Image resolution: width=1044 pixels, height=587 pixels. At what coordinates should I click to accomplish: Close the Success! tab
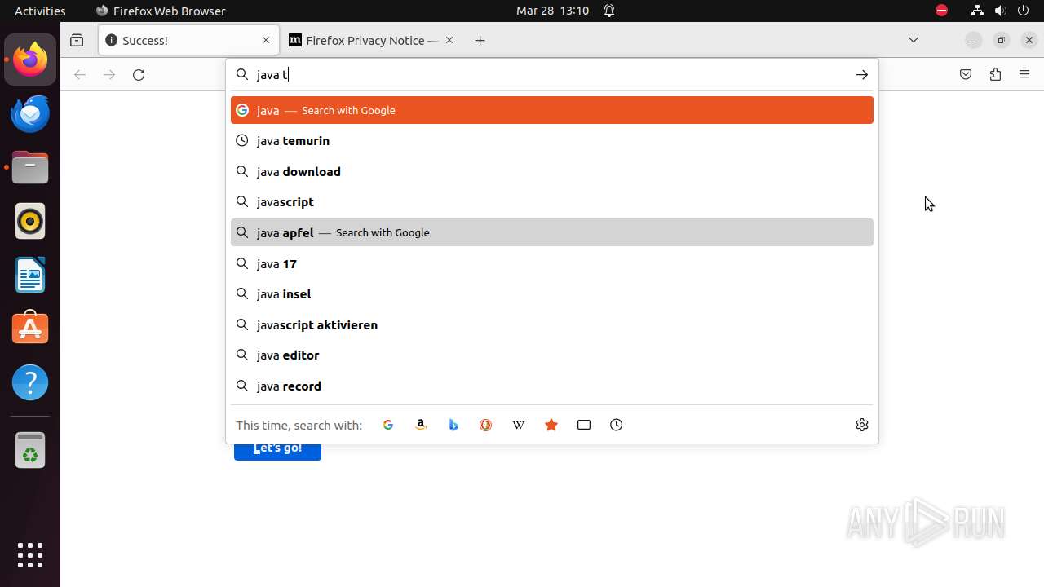[266, 40]
